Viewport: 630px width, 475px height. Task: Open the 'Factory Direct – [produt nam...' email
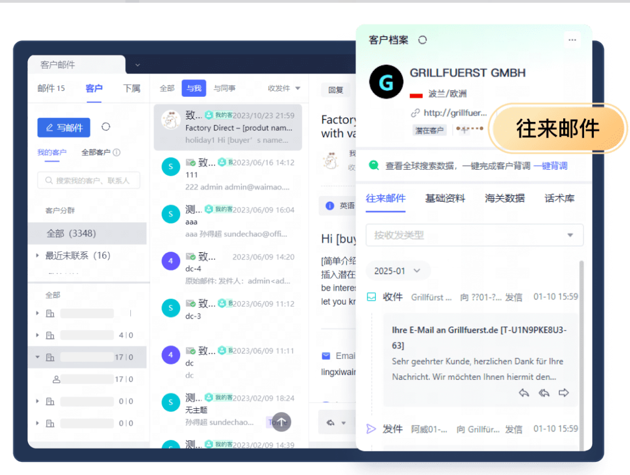tap(228, 128)
